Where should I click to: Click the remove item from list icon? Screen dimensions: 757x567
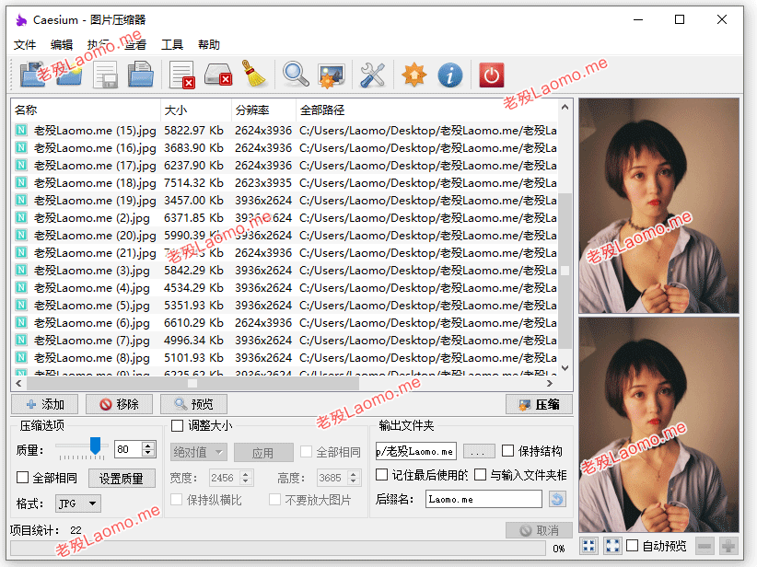click(181, 75)
